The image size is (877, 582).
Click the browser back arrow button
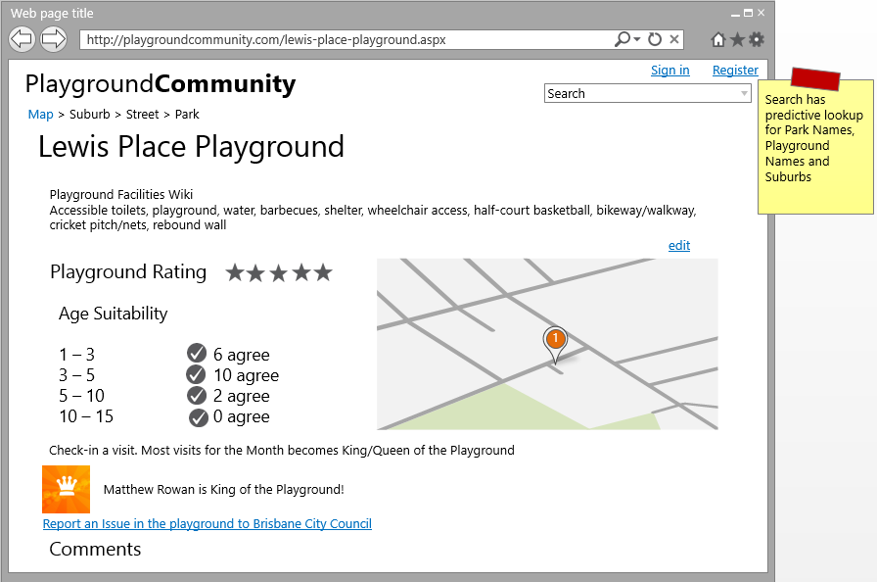pyautogui.click(x=22, y=39)
